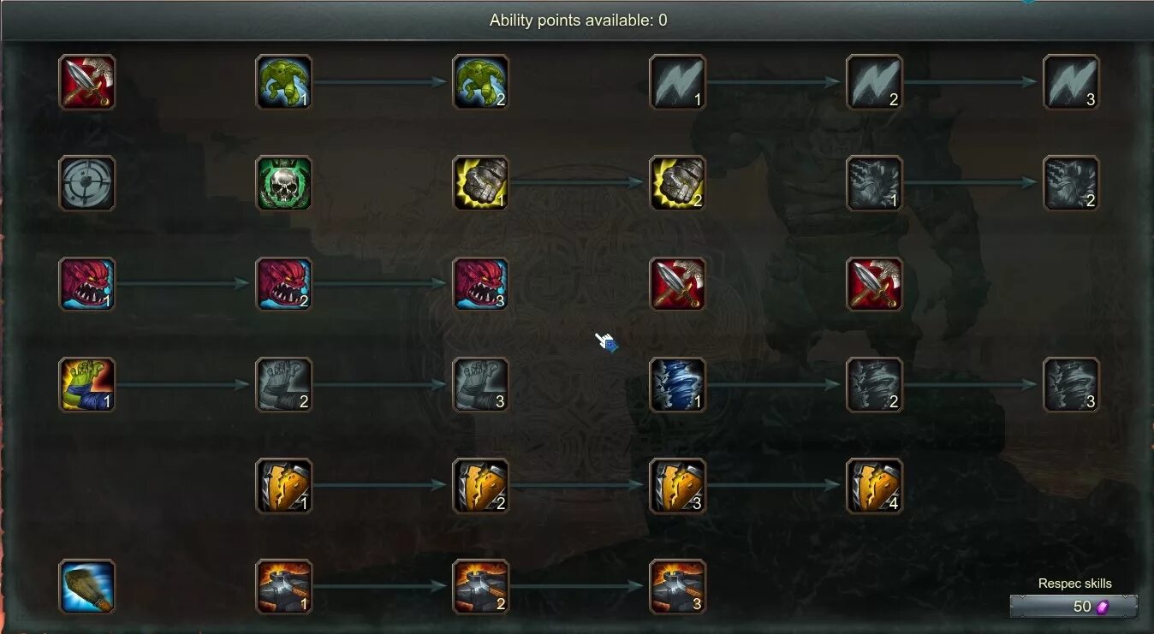
Task: Select the sword and axe icon top-left
Action: tap(86, 82)
